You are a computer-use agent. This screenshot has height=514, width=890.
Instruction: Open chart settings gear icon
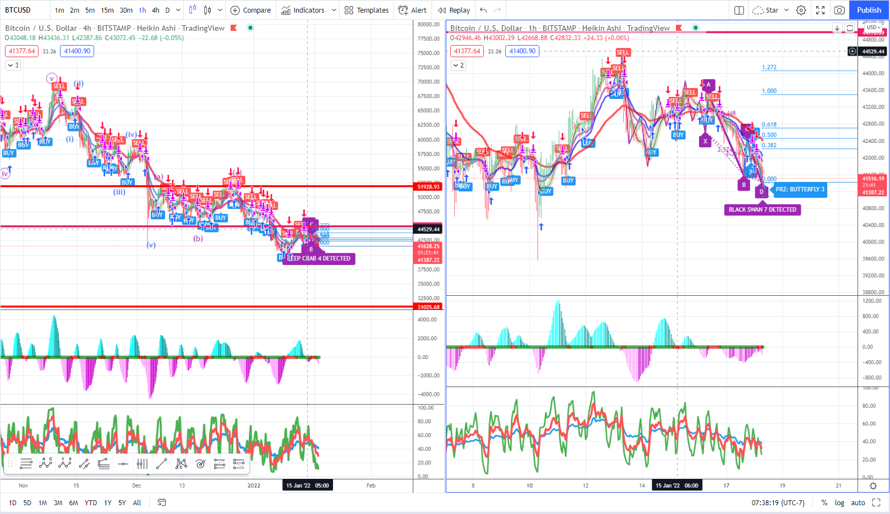coord(801,10)
